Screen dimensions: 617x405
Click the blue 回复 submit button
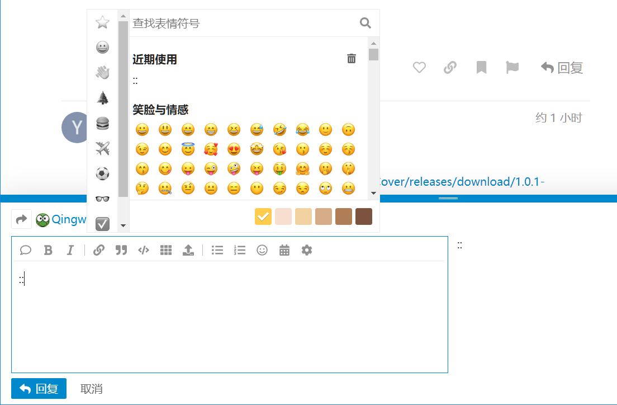point(39,388)
